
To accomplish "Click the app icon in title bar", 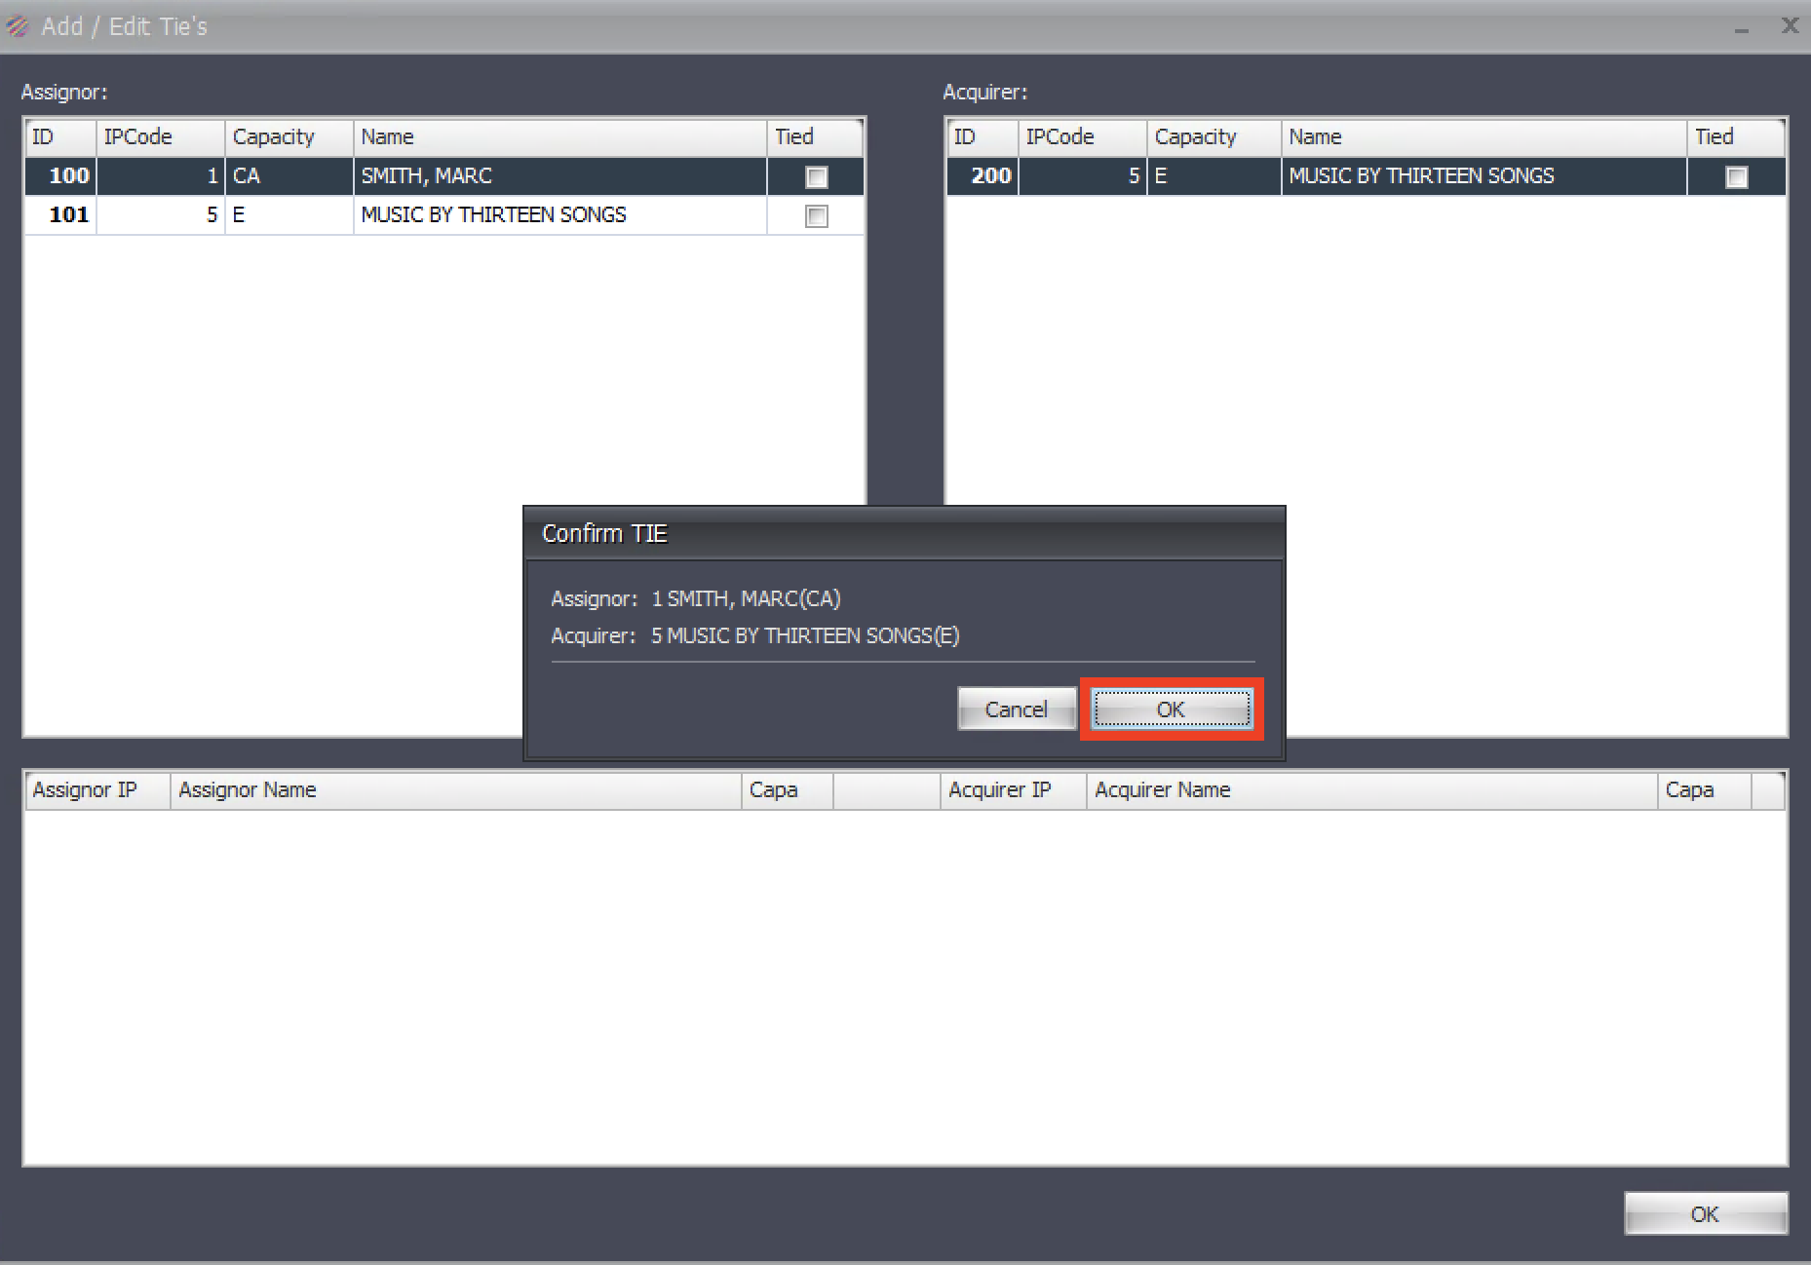I will point(18,26).
